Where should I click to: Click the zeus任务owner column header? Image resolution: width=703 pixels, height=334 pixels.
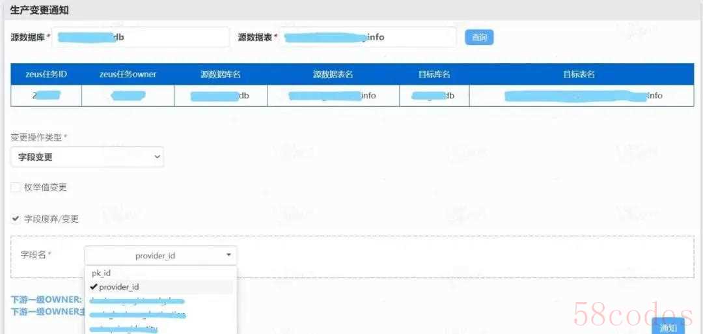click(x=128, y=74)
